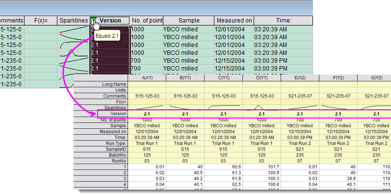Select the Sample row label in lower sheet

pyautogui.click(x=101, y=125)
